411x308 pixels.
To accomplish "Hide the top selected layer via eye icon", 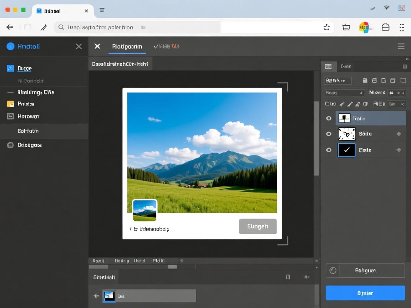I will pos(329,118).
